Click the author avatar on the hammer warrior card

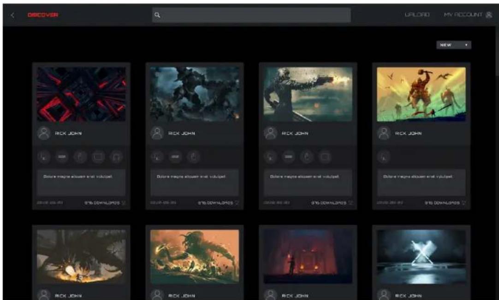384,133
